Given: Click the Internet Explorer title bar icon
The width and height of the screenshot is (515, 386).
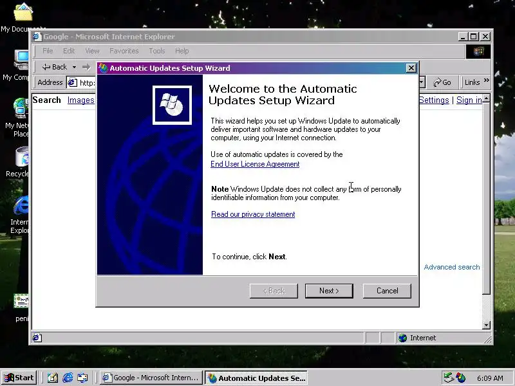Looking at the screenshot, I should coord(37,37).
